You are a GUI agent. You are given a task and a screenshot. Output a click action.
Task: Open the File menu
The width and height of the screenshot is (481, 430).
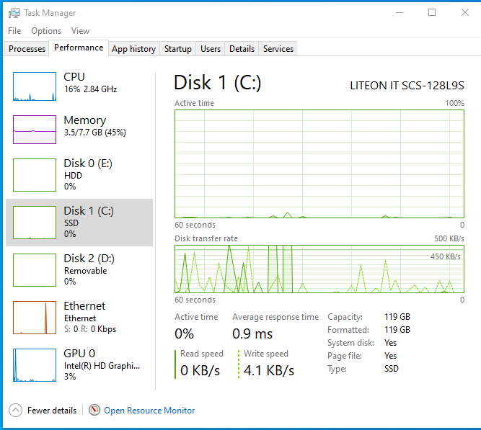(14, 31)
